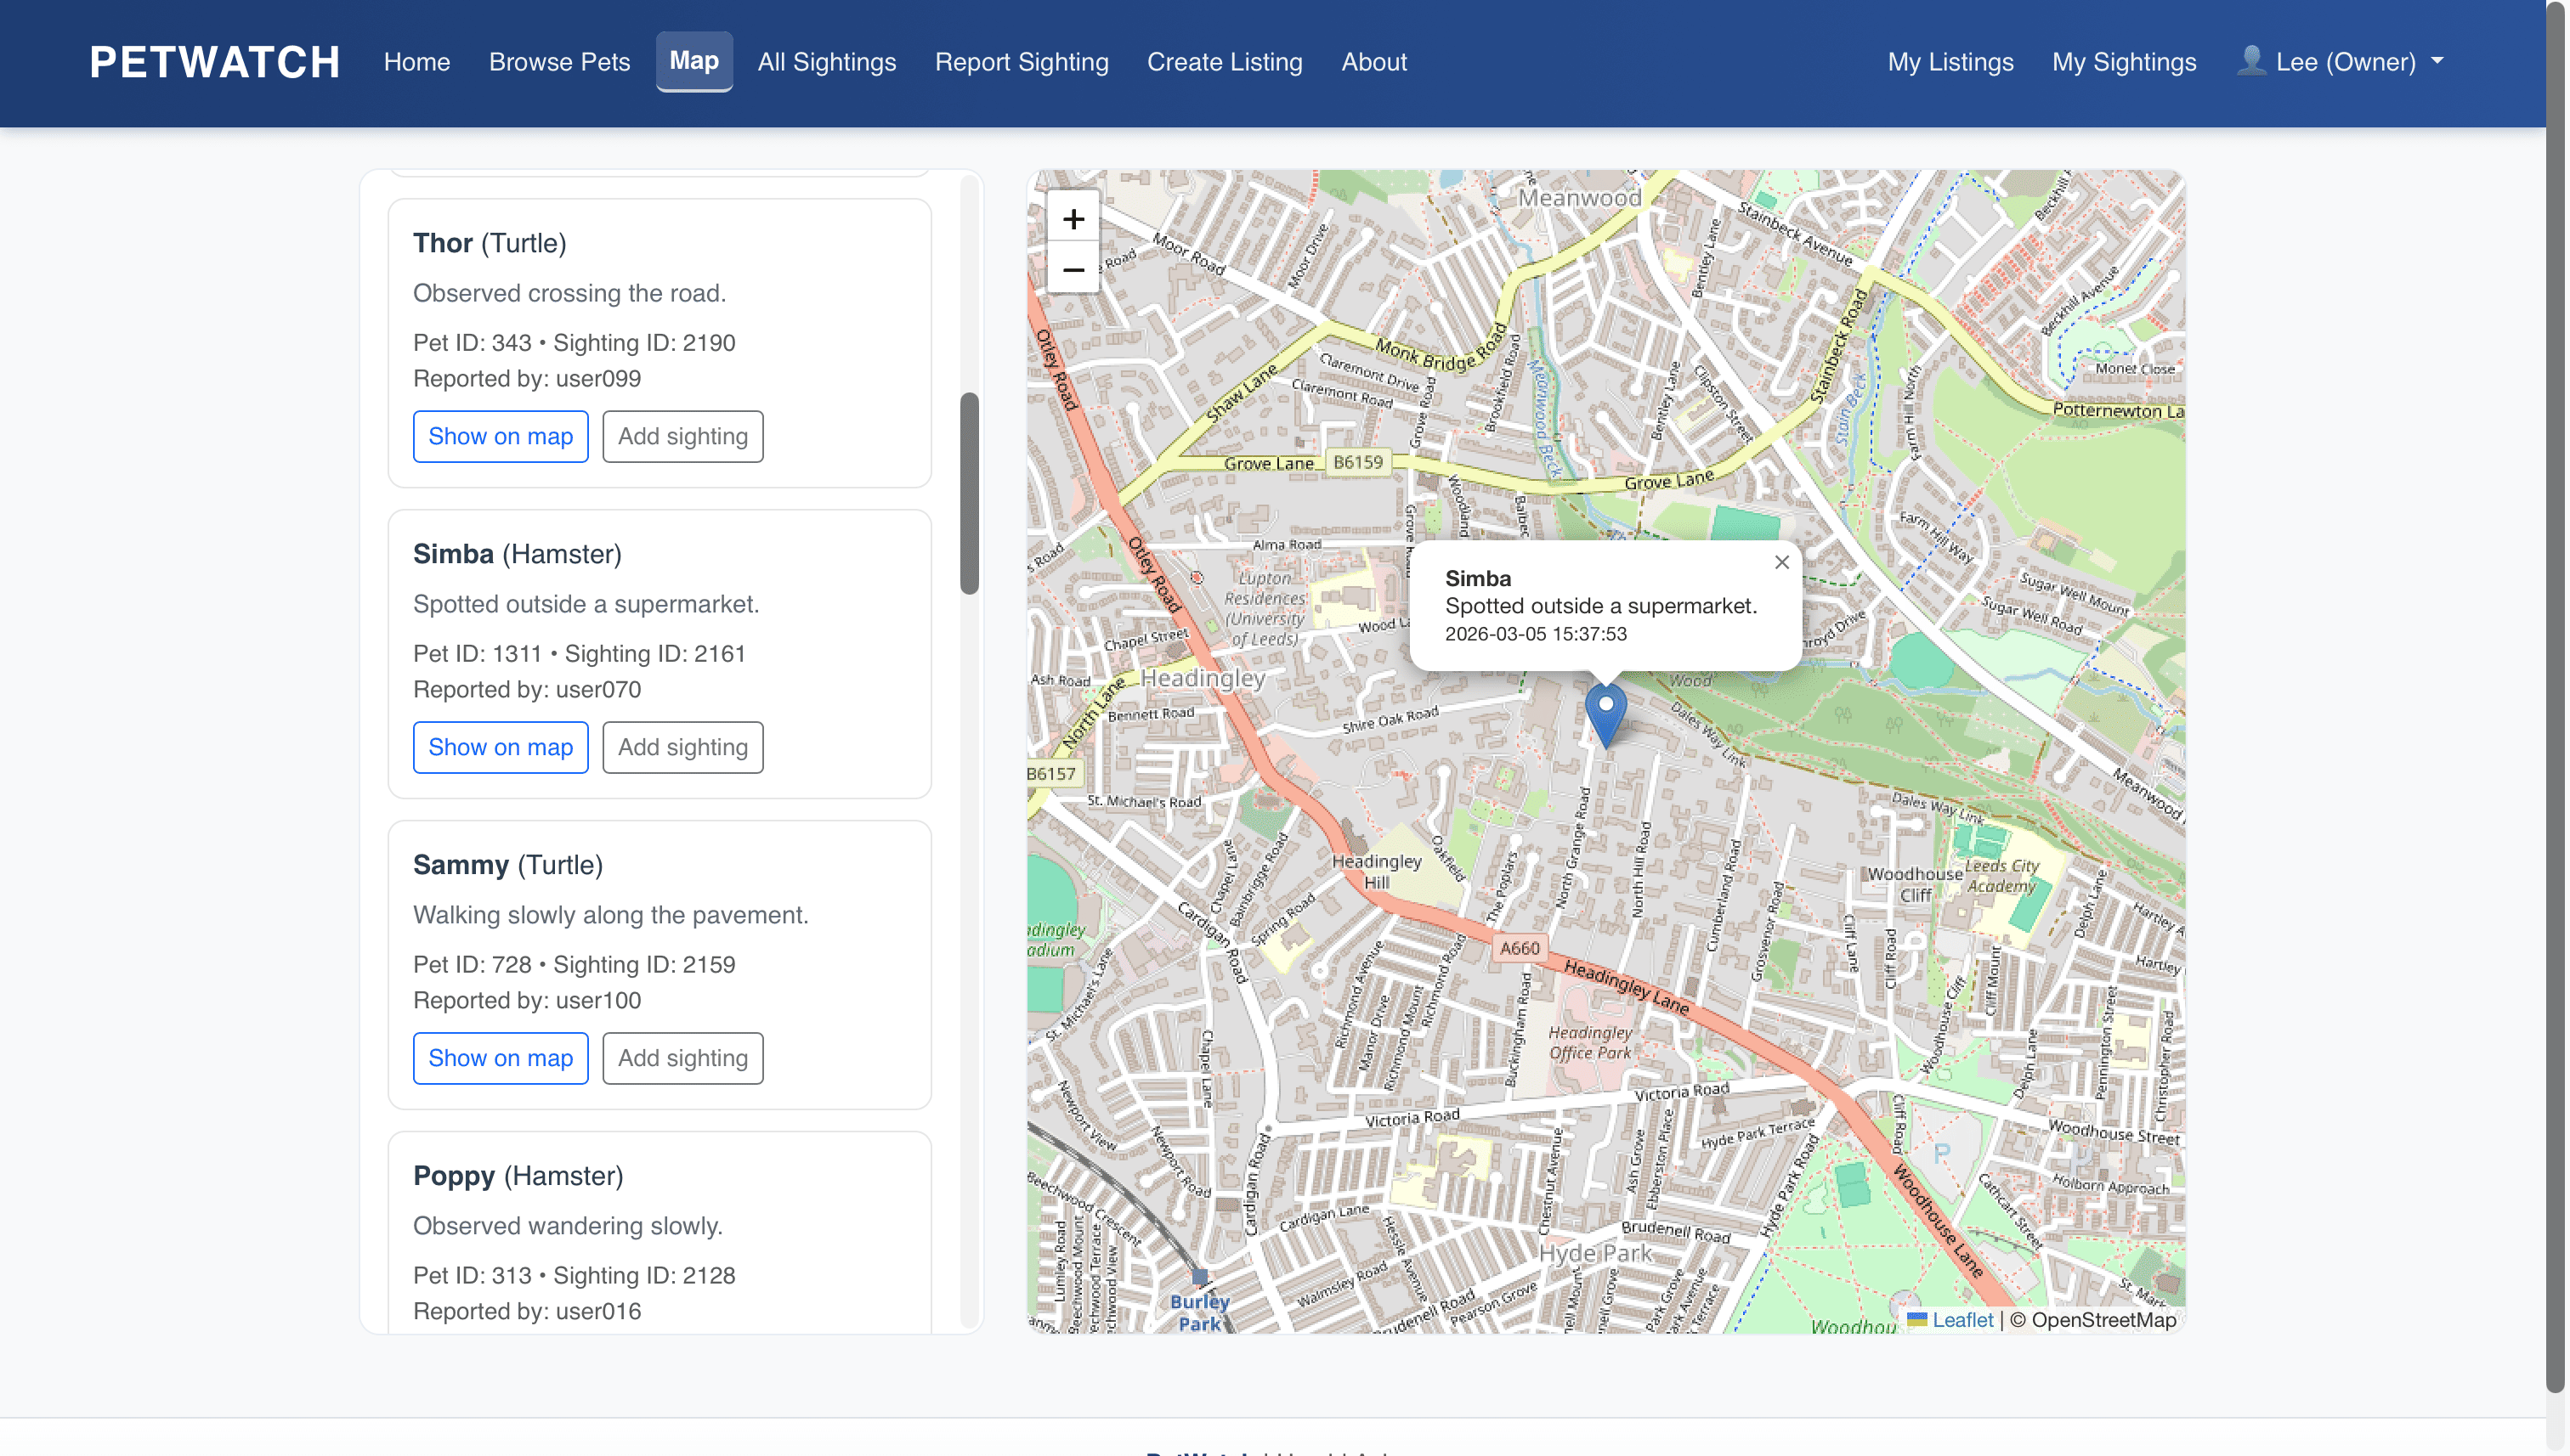The image size is (2570, 1456).
Task: Open Browse Pets
Action: [x=559, y=62]
